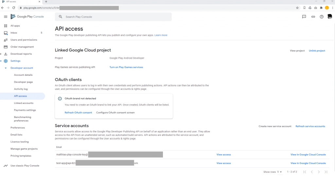Image resolution: width=335 pixels, height=180 pixels.
Task: Go back with browser back arrow
Action: point(2,8)
